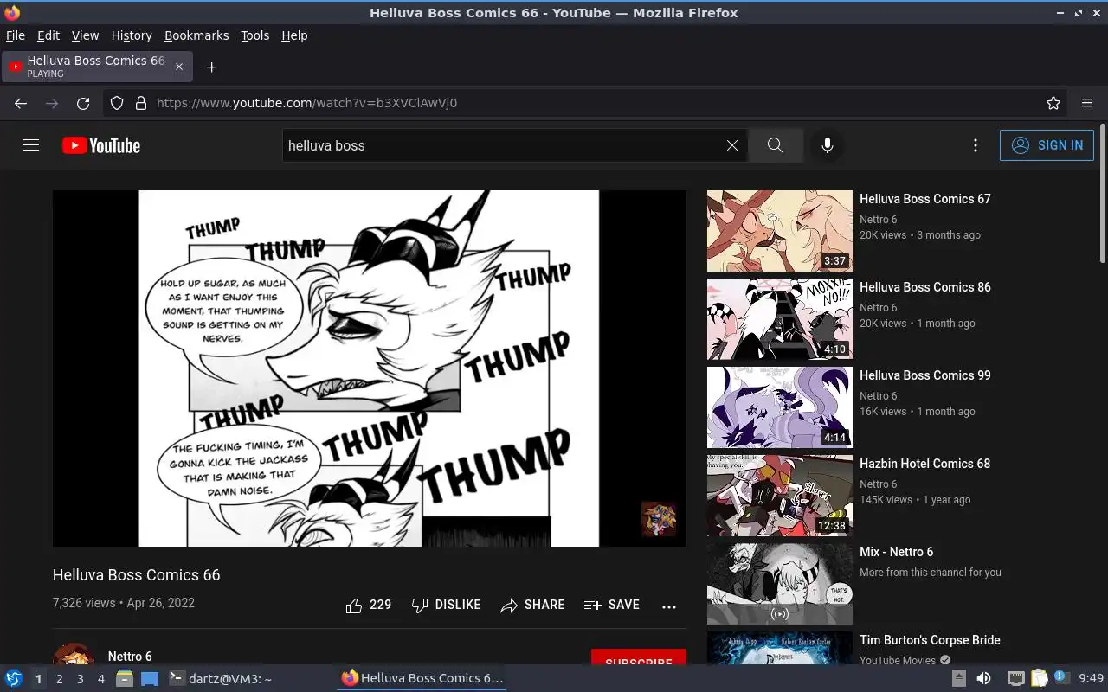Like the video with the thumbs up

pyautogui.click(x=369, y=605)
